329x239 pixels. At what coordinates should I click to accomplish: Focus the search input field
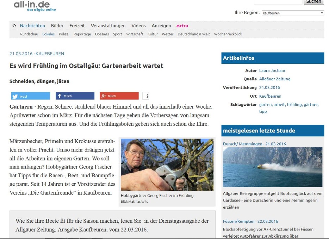tap(278, 2)
